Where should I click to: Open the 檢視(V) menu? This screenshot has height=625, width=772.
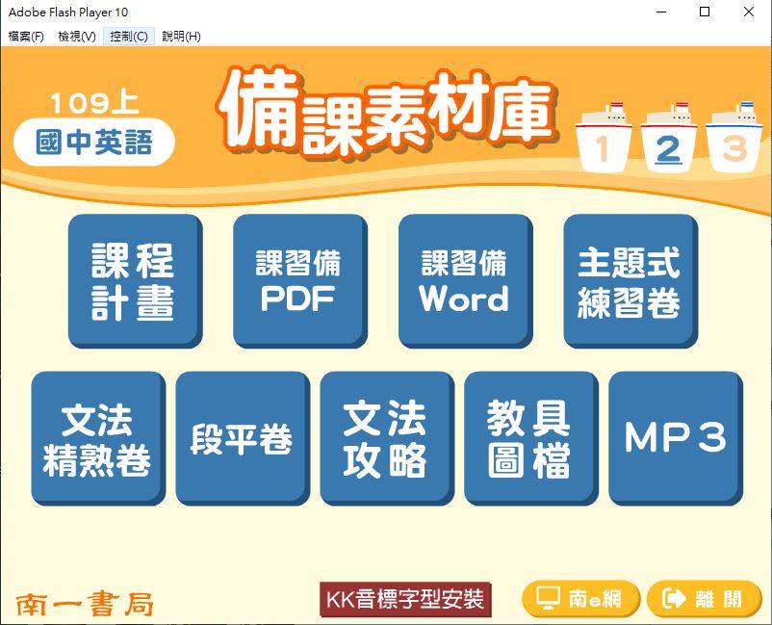[77, 37]
